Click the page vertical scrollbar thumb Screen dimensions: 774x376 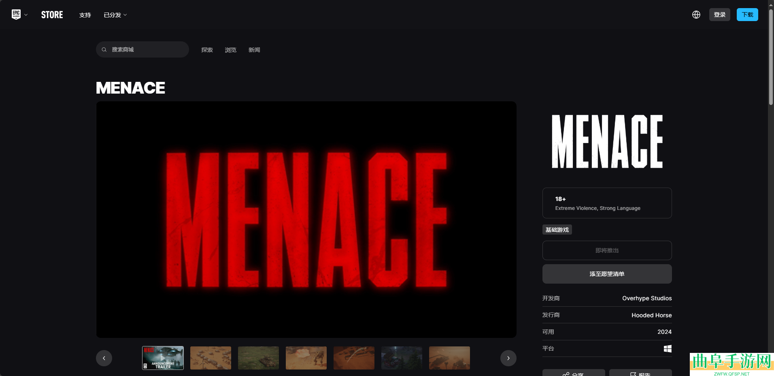tap(771, 57)
